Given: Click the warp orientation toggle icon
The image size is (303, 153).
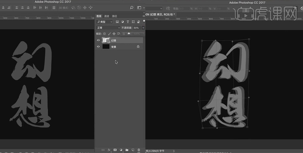Looking at the screenshot, I should tap(168, 9).
